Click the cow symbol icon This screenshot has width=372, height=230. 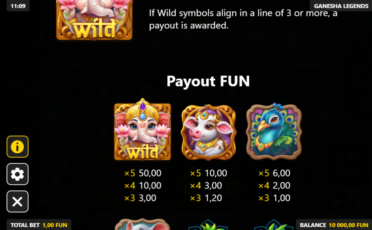click(208, 132)
